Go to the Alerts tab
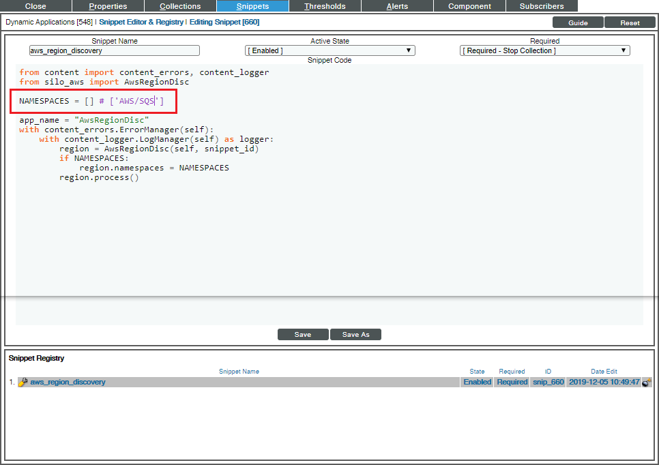 tap(397, 6)
